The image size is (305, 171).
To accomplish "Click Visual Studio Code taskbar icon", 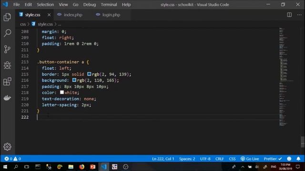I will point(104,167).
